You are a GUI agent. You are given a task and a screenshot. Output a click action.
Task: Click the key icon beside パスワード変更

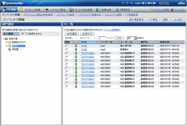point(151,10)
